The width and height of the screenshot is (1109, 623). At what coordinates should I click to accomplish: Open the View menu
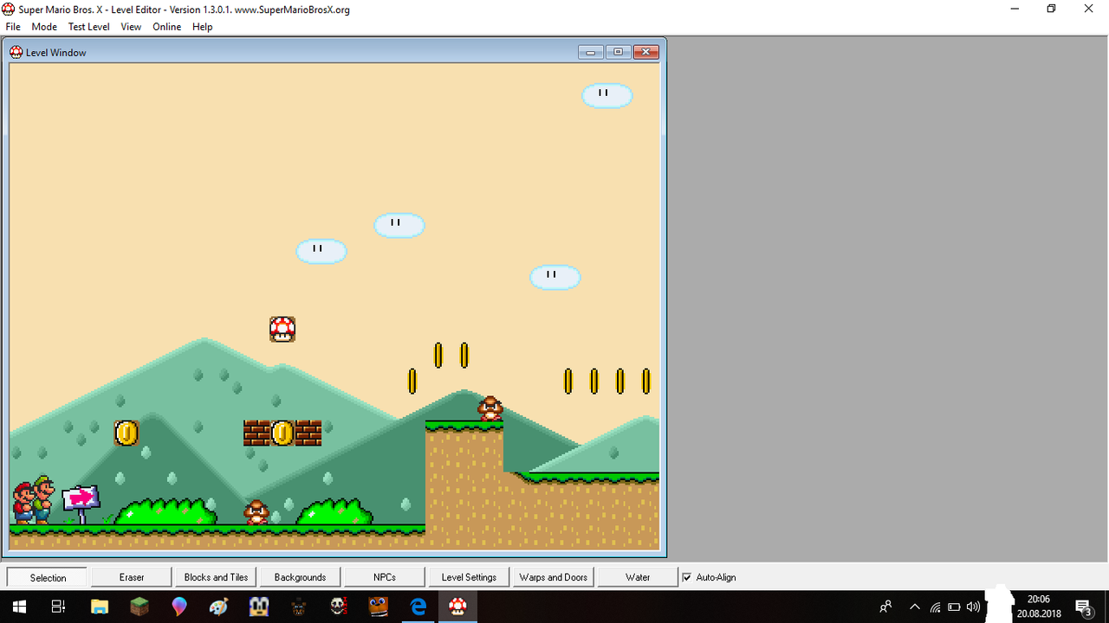pyautogui.click(x=131, y=27)
